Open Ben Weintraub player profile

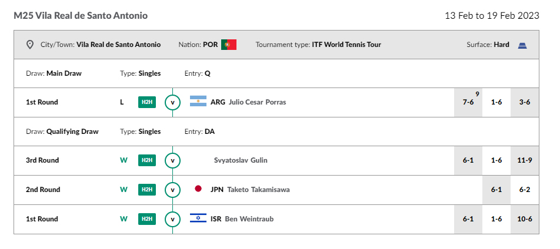coord(249,219)
